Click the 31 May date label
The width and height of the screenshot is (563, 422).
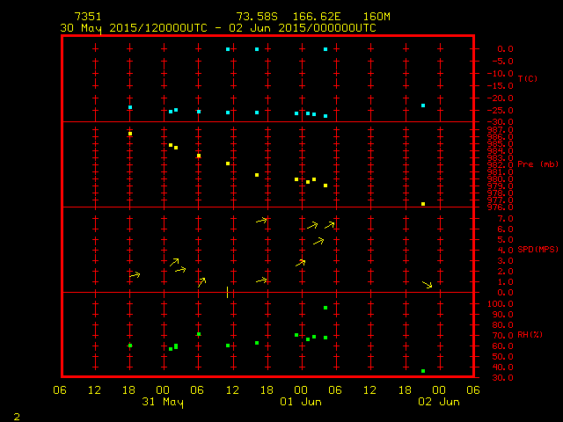tap(163, 402)
